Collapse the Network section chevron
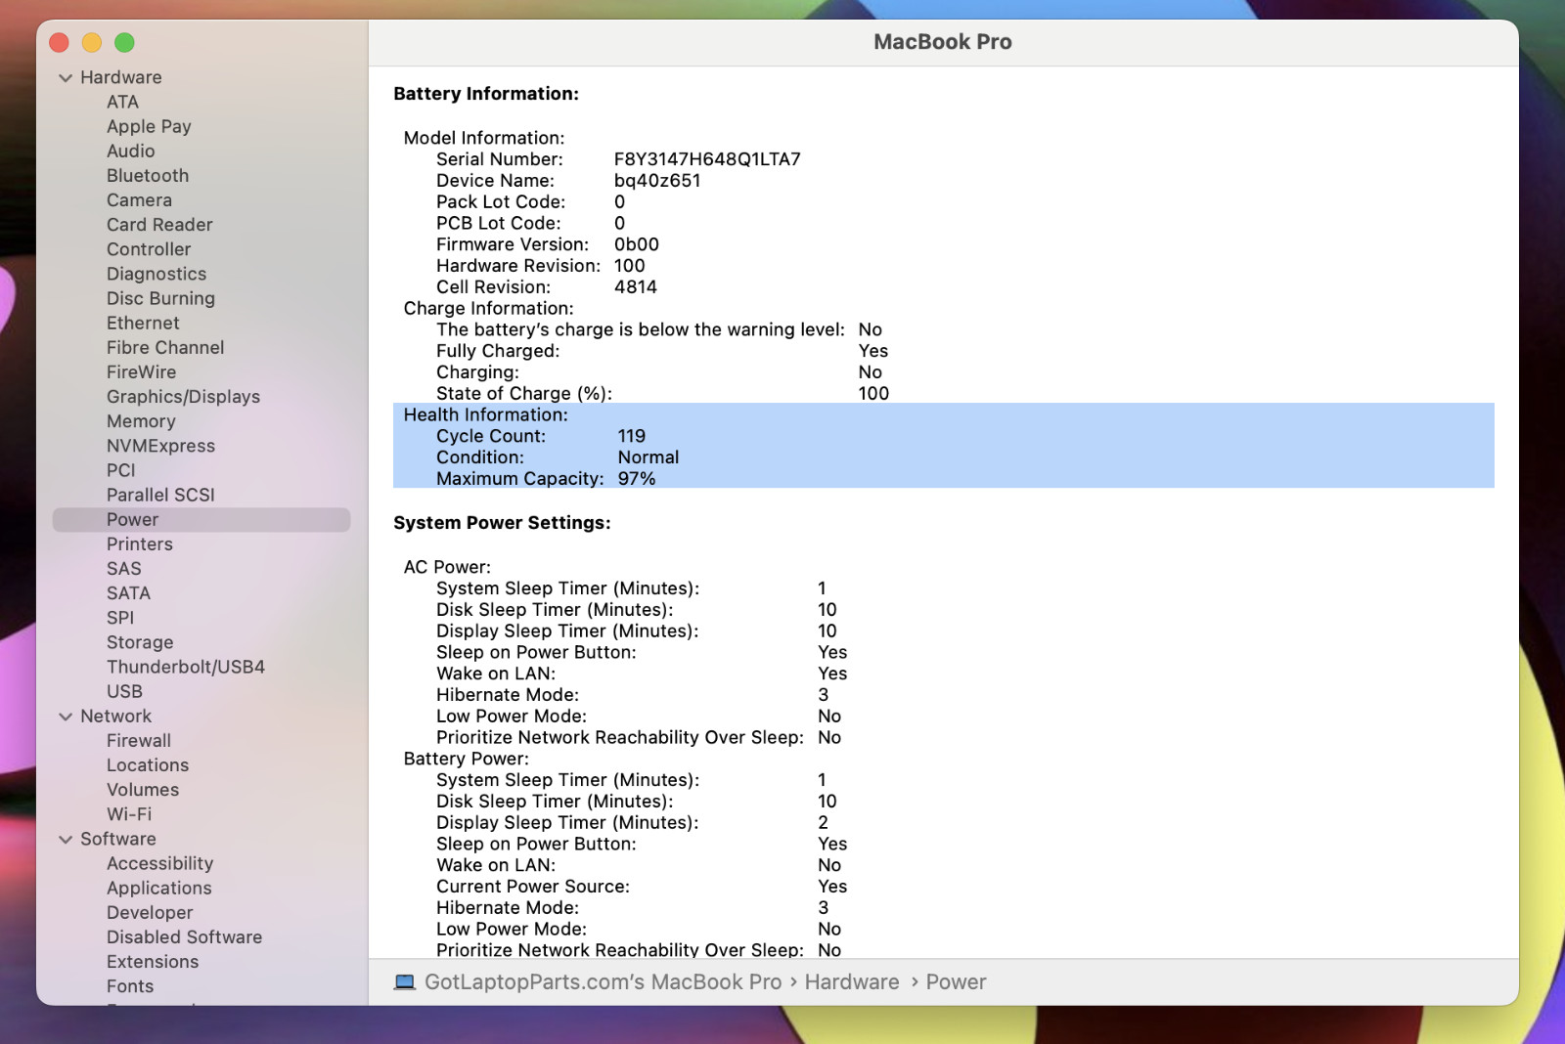This screenshot has height=1044, width=1565. coord(66,717)
